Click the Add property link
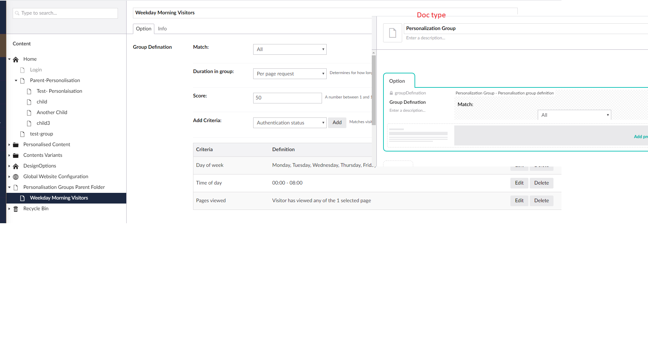 (x=641, y=136)
